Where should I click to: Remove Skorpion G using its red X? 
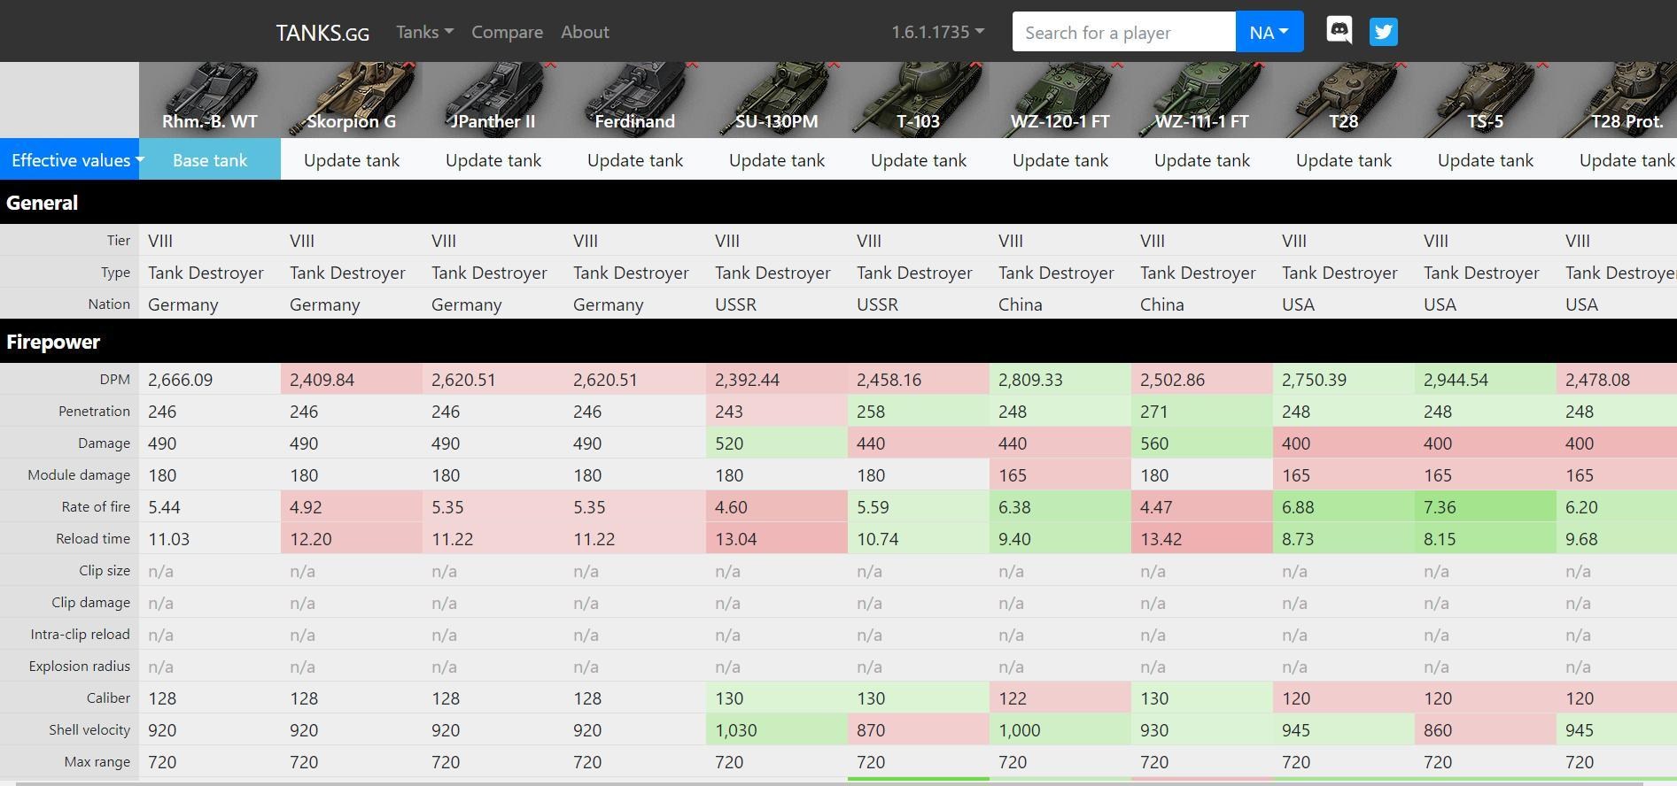[409, 65]
